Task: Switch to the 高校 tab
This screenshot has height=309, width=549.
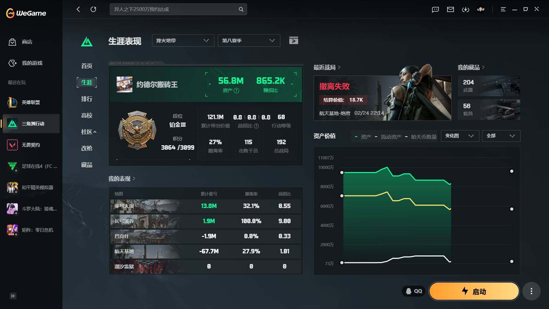Action: (87, 115)
